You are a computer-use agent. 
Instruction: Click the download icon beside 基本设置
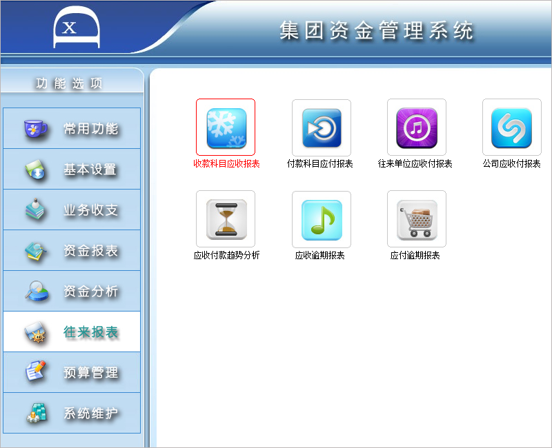35,170
